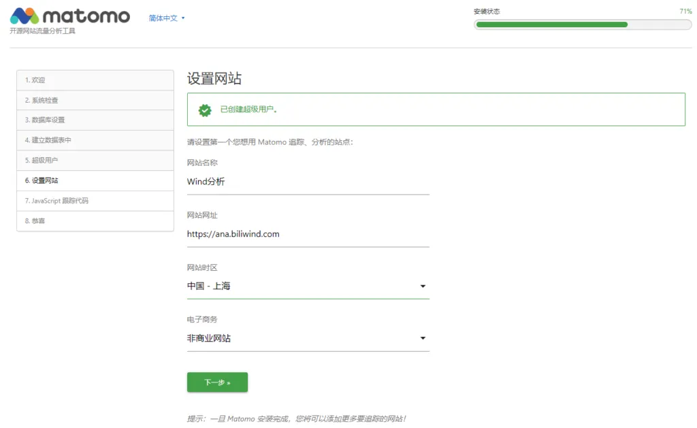Select step 2. 系统检查
This screenshot has width=697, height=428.
point(95,100)
